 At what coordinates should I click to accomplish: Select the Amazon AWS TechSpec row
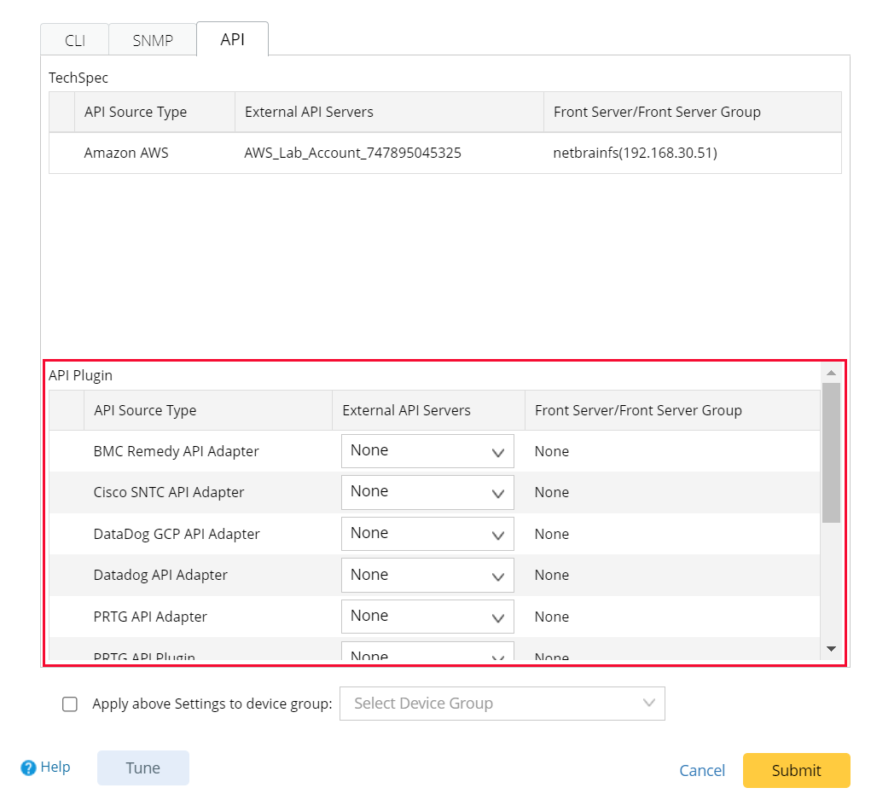pyautogui.click(x=125, y=153)
